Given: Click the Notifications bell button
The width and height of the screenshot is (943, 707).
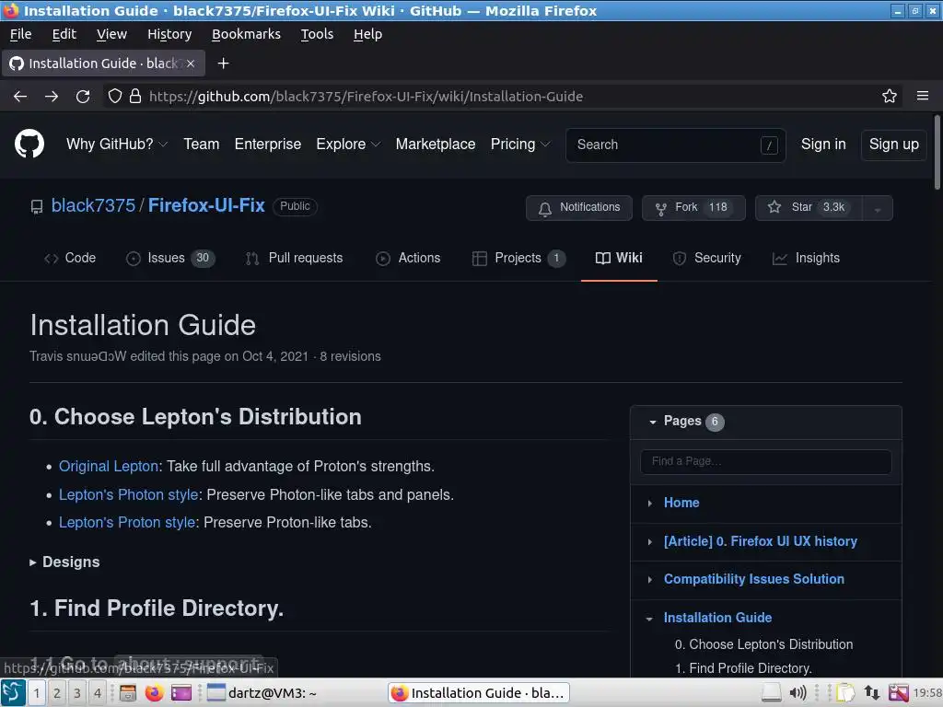Looking at the screenshot, I should tap(578, 207).
